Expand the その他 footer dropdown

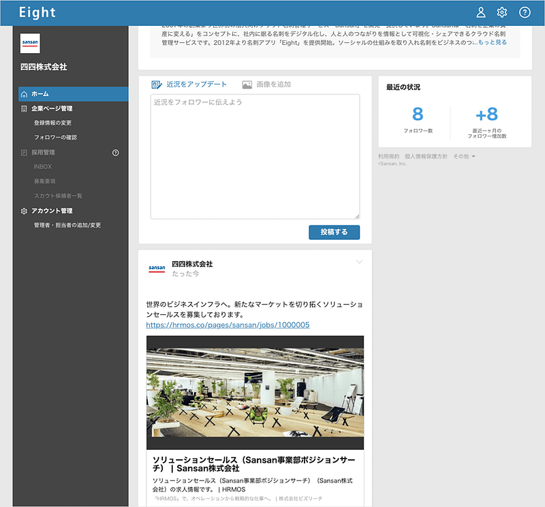[x=464, y=157]
